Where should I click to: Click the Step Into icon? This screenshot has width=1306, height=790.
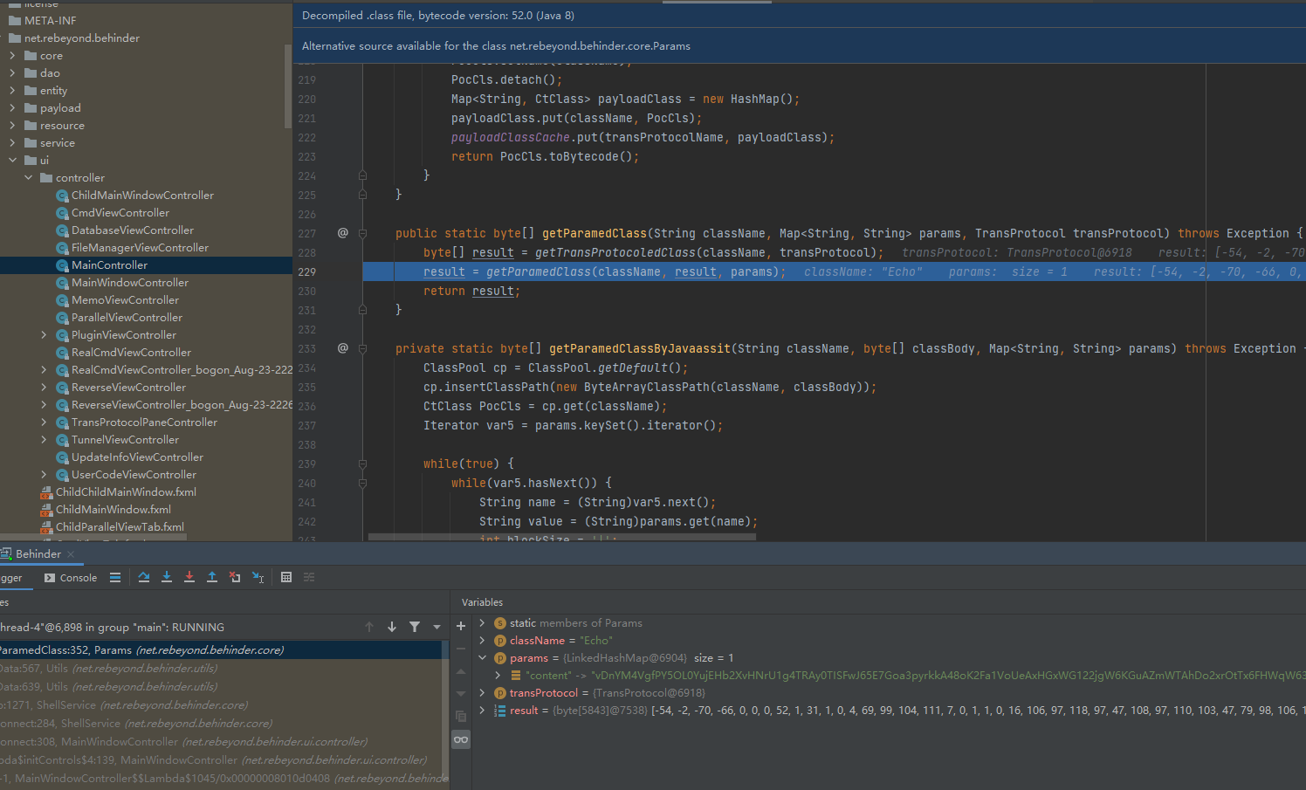click(167, 577)
